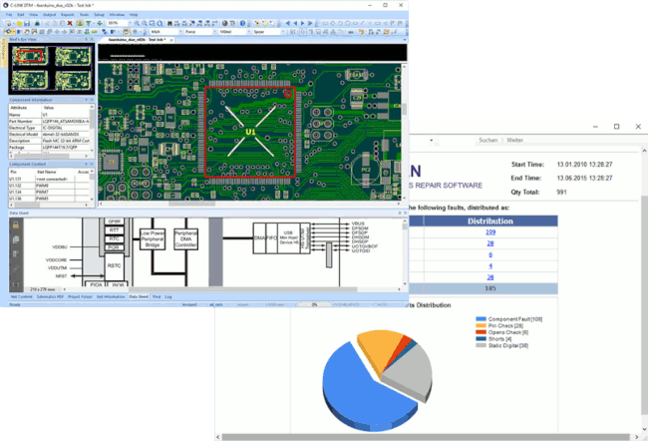
Task: Click the blue Component Fault legend swatch
Action: point(481,319)
